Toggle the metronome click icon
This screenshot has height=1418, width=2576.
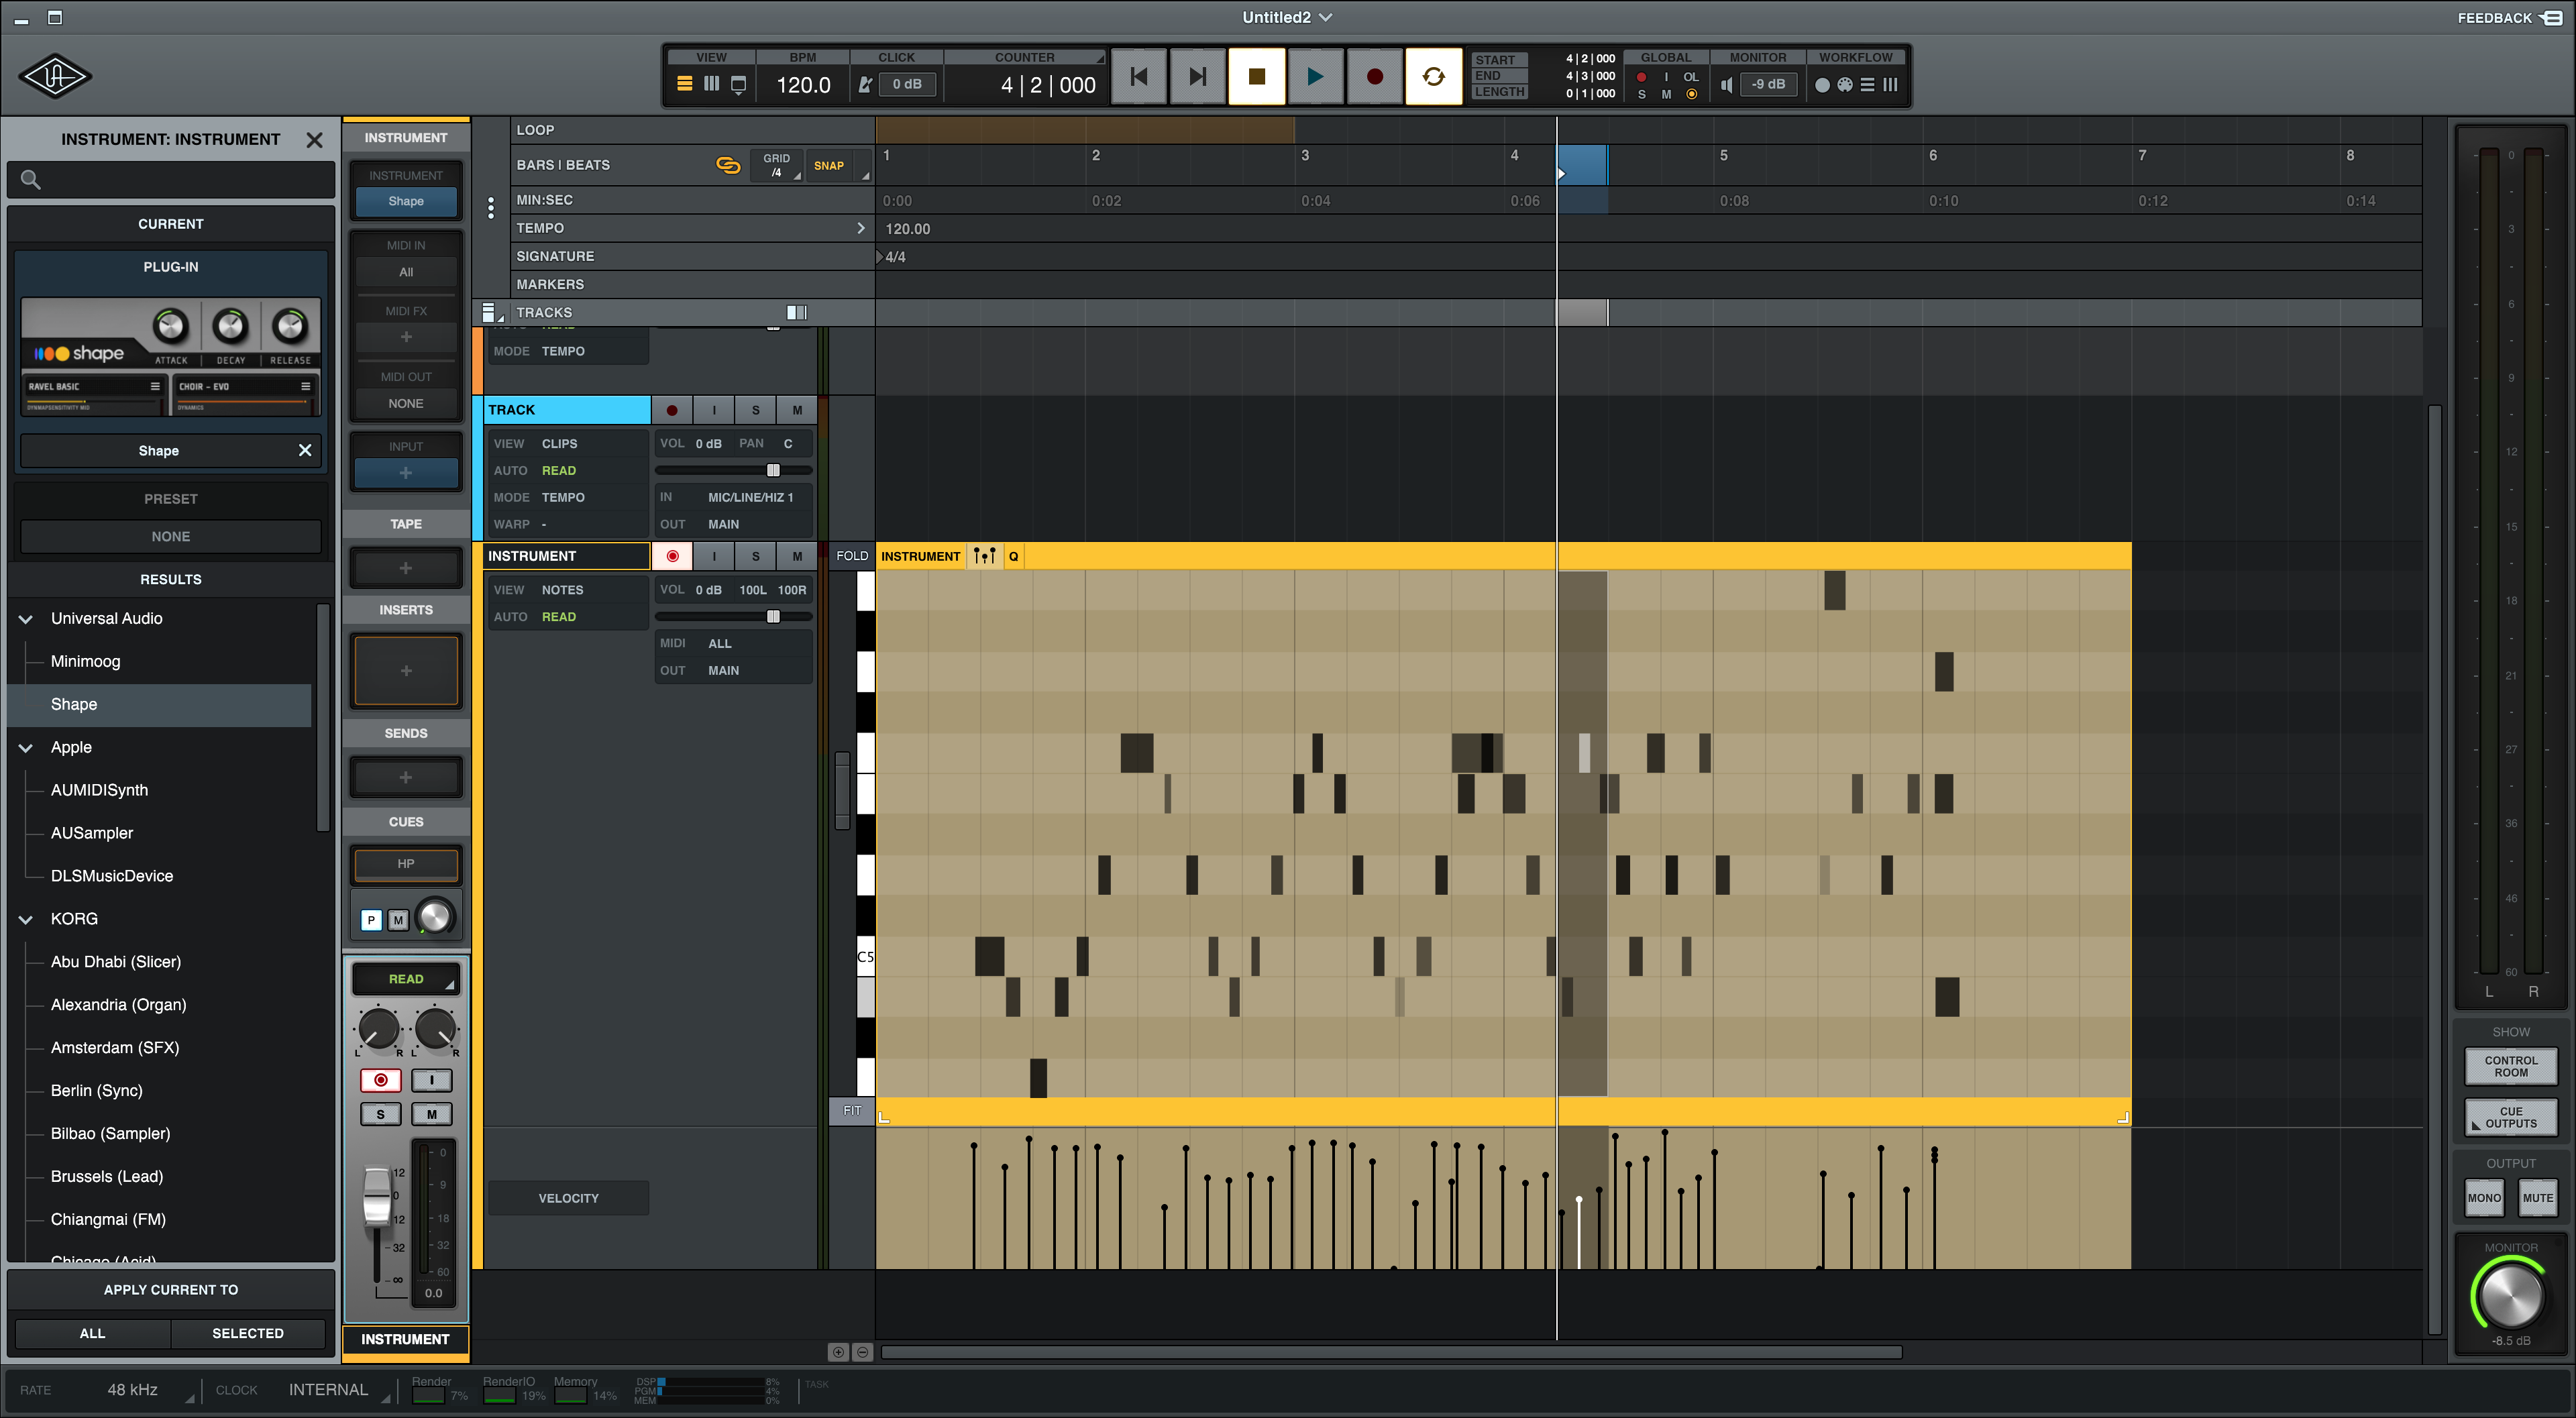(865, 85)
